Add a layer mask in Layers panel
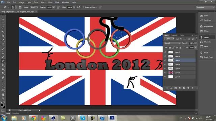 (175, 88)
